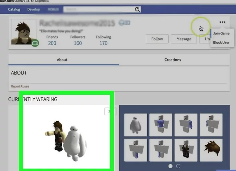Click the blurred status quote text
Screen dimensions: 236x171
pos(61,31)
